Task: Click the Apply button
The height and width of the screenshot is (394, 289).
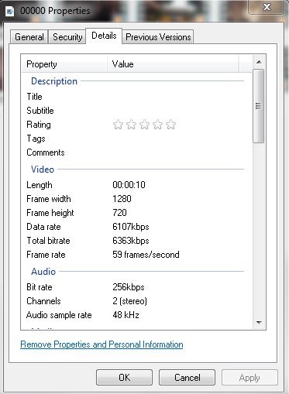Action: point(249,378)
